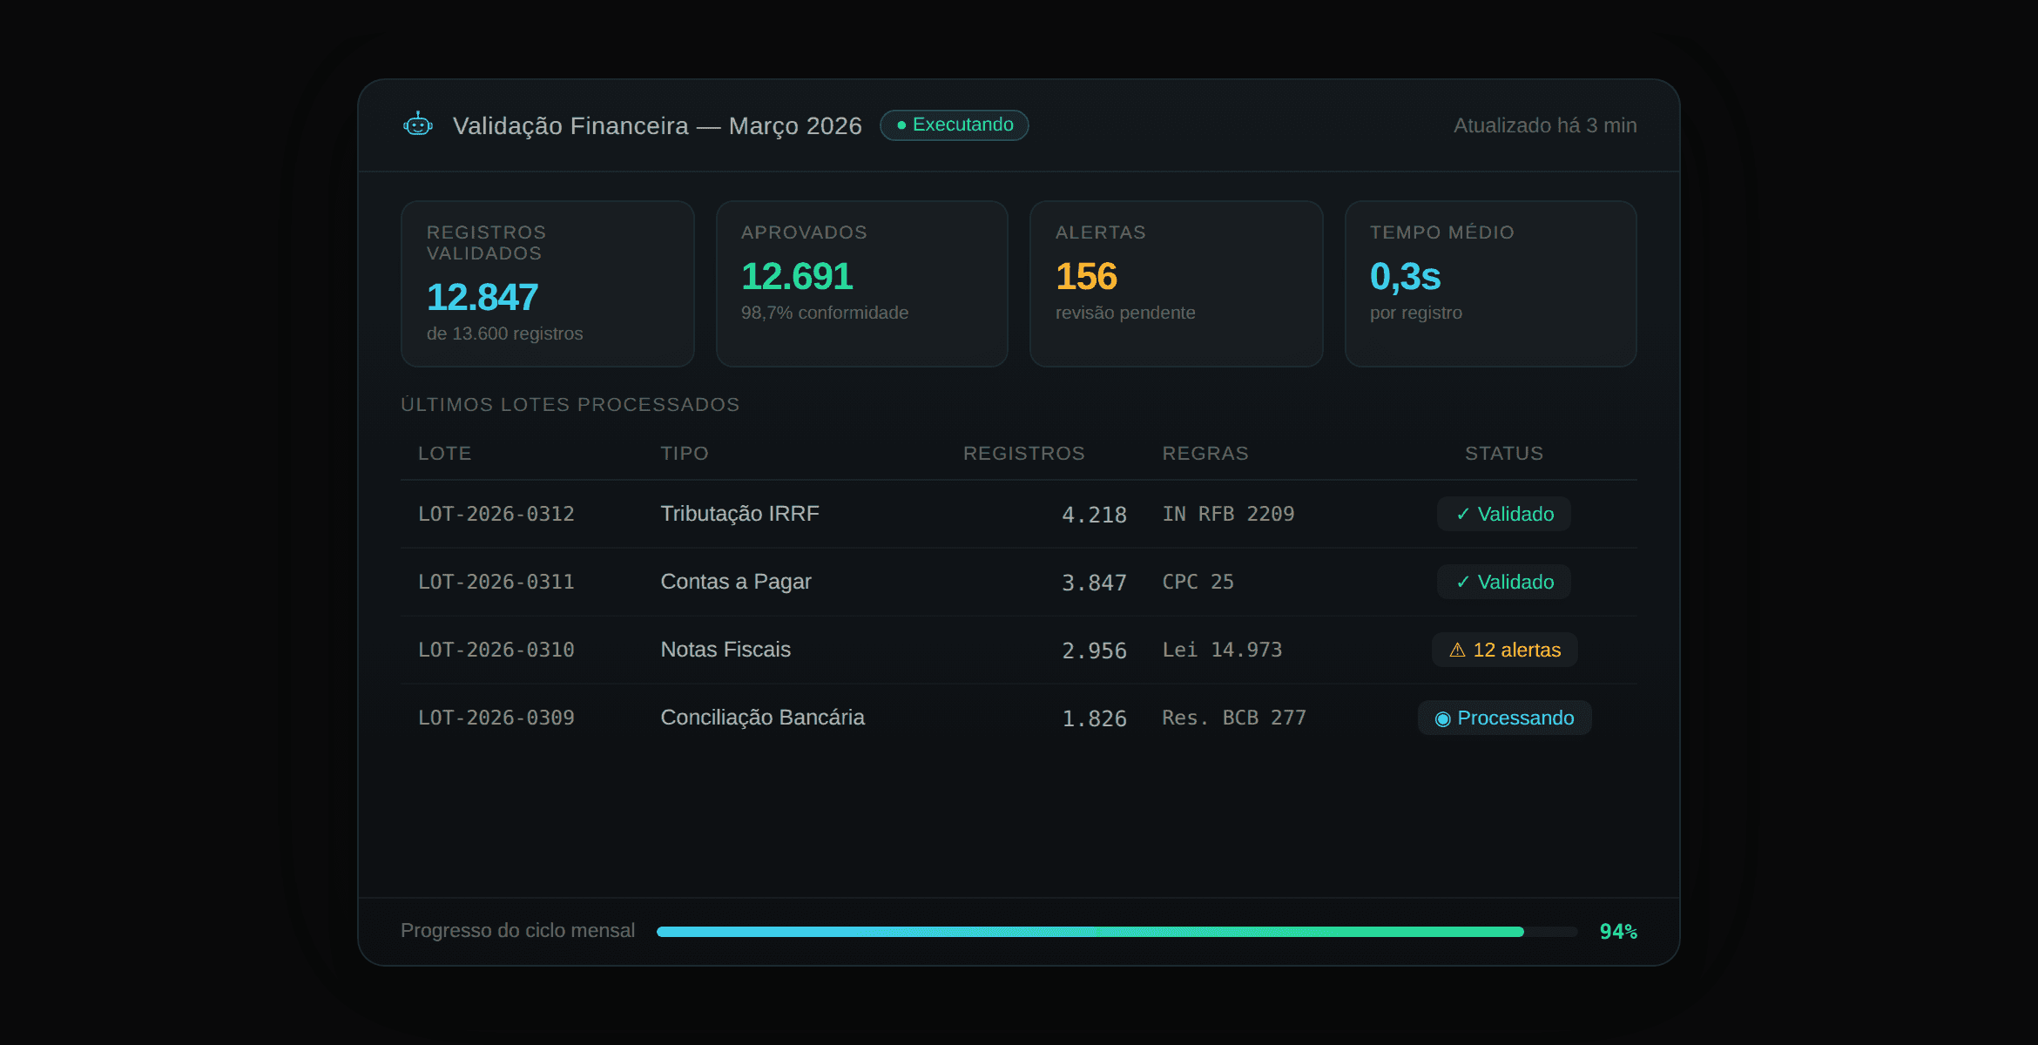
Task: Click Validado badge for Tributação IRRF
Action: tap(1504, 514)
